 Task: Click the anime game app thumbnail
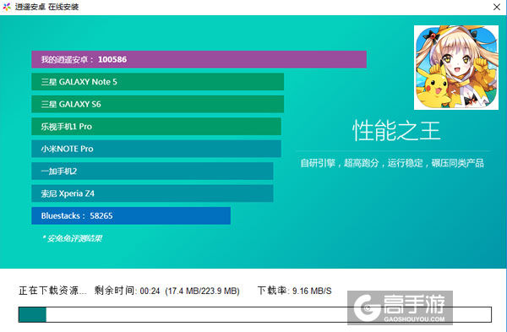[x=456, y=68]
